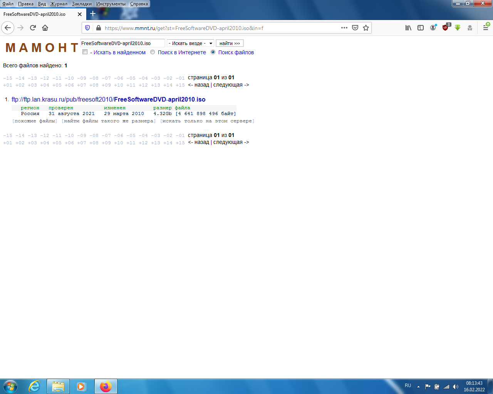Image resolution: width=493 pixels, height=394 pixels.
Task: Open the grey extension icon beside green arrow
Action: pyautogui.click(x=470, y=28)
